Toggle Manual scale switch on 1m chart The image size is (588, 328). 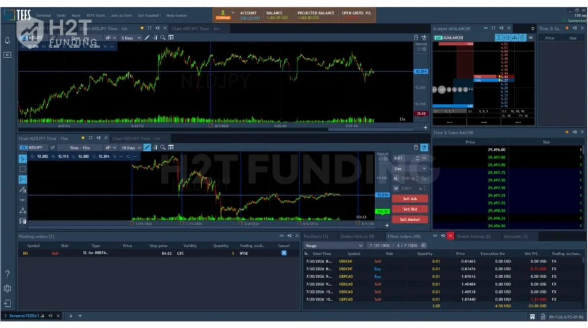coord(421,49)
